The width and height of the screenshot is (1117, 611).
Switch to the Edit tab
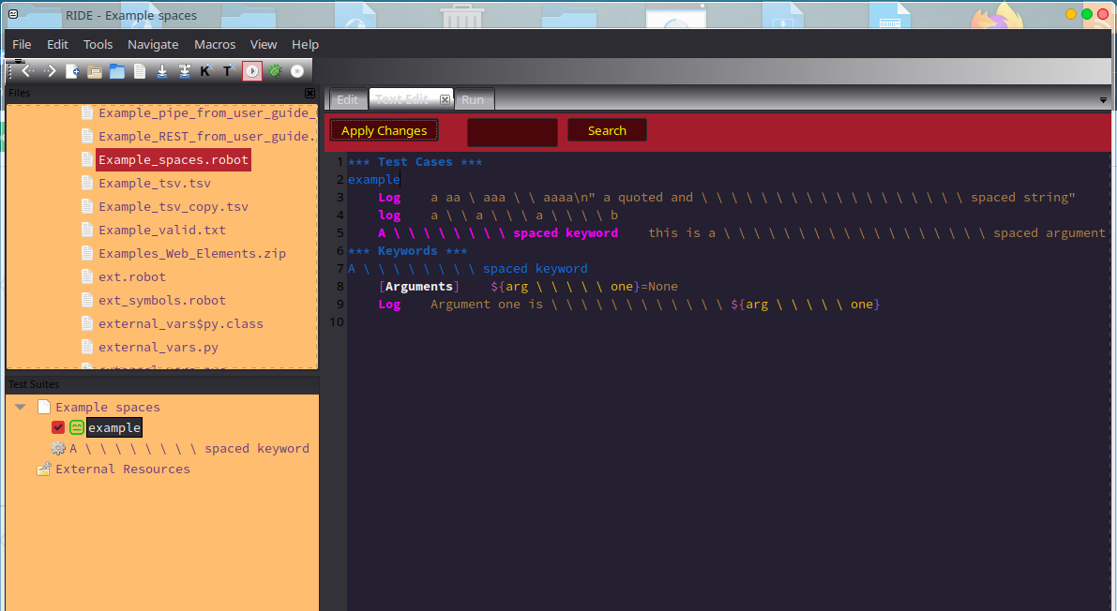(x=347, y=99)
